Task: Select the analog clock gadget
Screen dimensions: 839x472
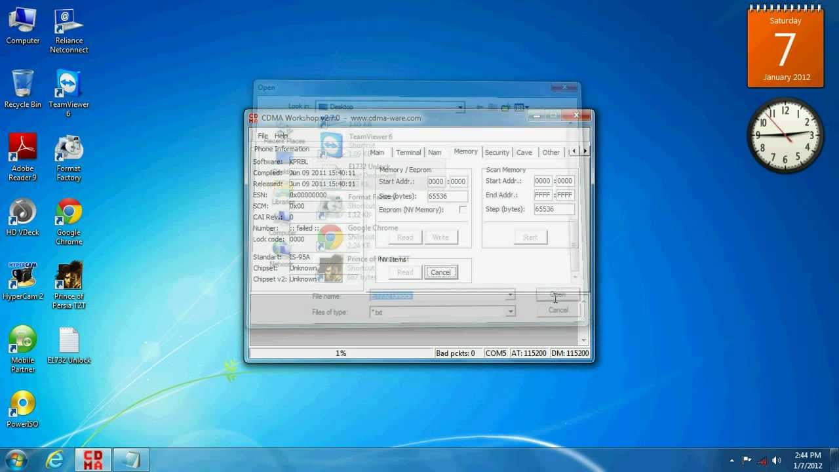Action: 785,135
